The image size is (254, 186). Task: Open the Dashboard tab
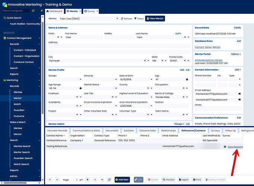point(54,11)
